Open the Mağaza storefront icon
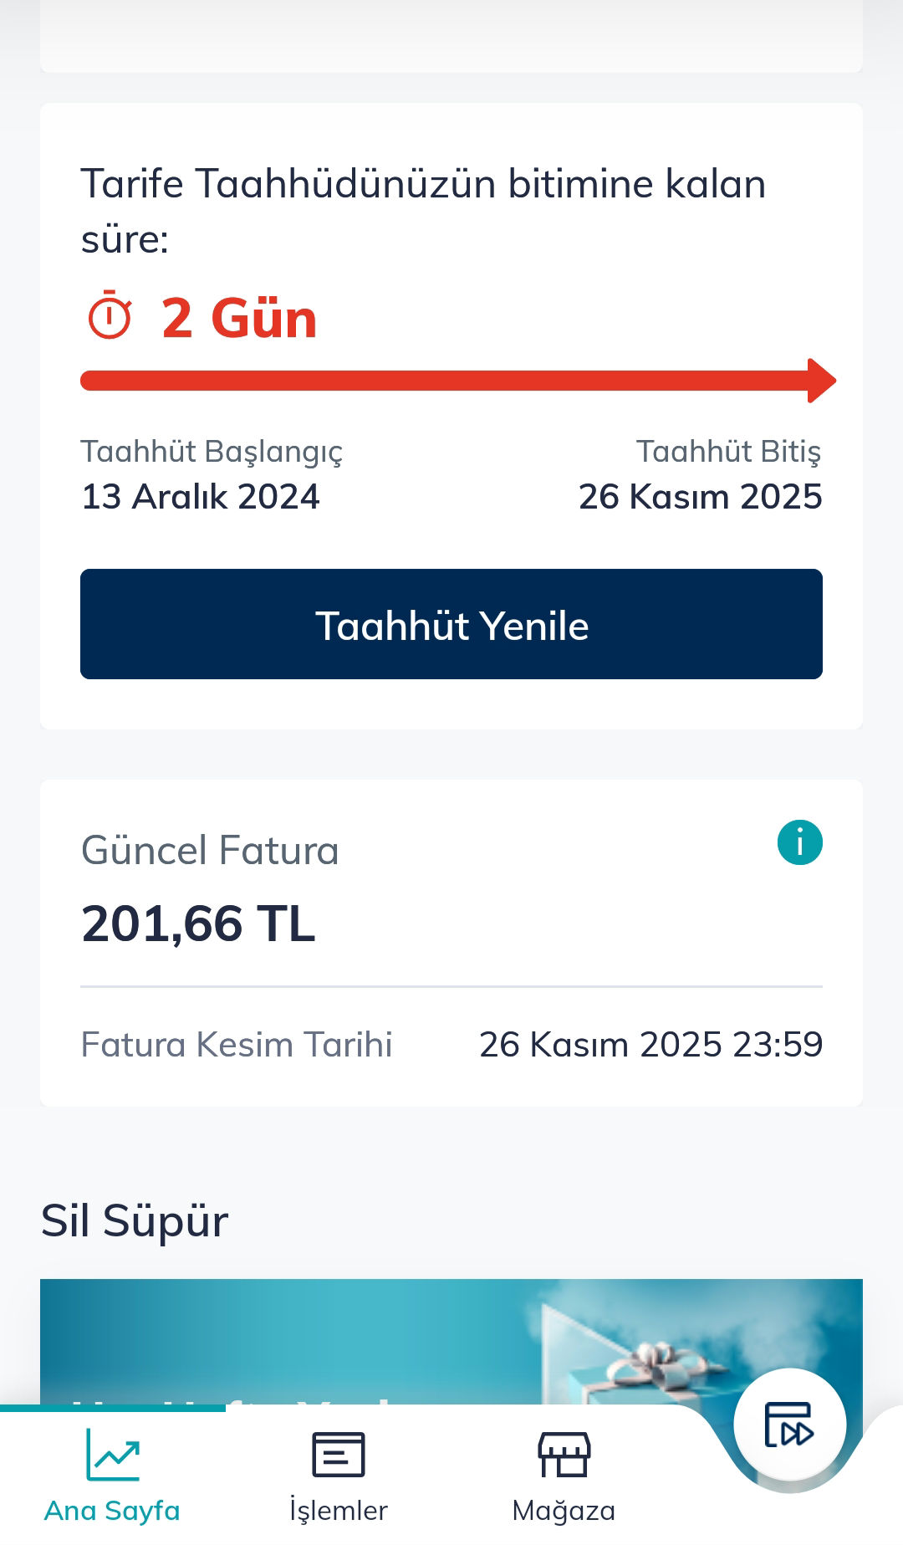 564,1455
